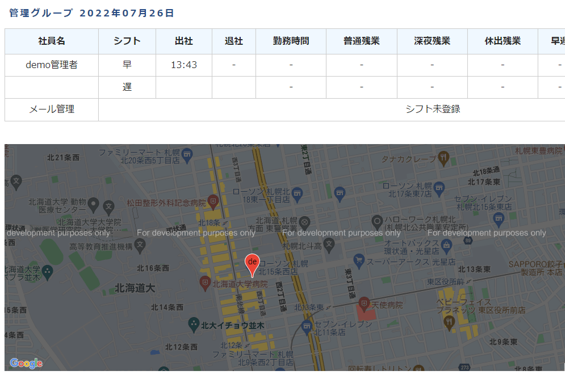Image resolution: width=565 pixels, height=379 pixels.
Task: Select the demo管理者 employee name cell
Action: tap(52, 65)
